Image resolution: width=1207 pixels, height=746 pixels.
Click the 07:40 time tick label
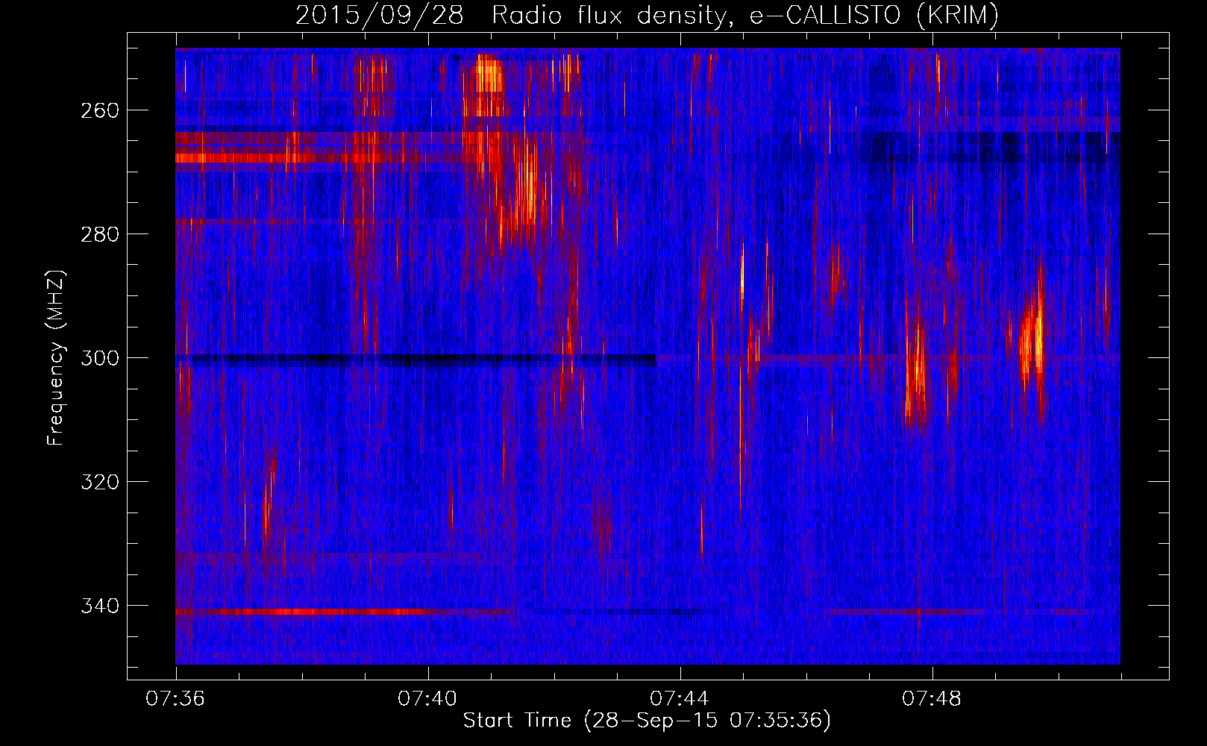click(428, 699)
